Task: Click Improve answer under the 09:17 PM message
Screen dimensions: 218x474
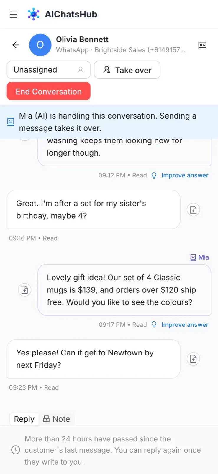Action: [x=185, y=325]
